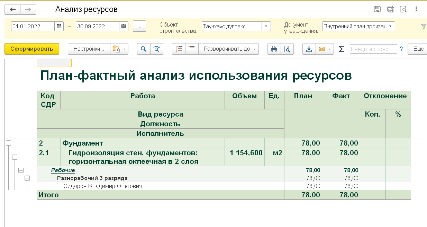The height and width of the screenshot is (227, 427).
Task: Click the sum (Σ) icon
Action: click(x=341, y=49)
